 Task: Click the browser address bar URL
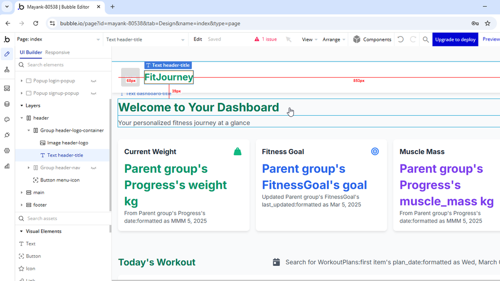(150, 23)
